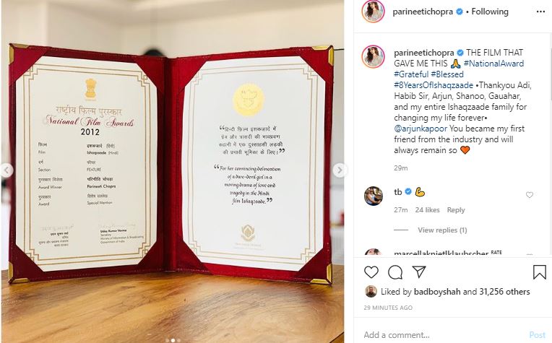The image size is (552, 343).
Task: Click the Add a comment field
Action: pos(444,334)
